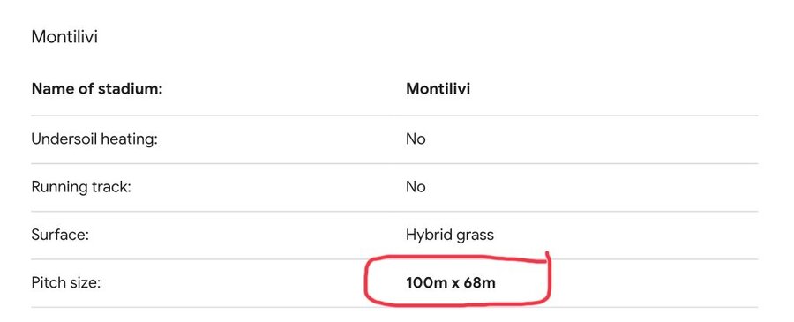Select the 'Surface:' label
This screenshot has width=794, height=322.
click(x=60, y=235)
